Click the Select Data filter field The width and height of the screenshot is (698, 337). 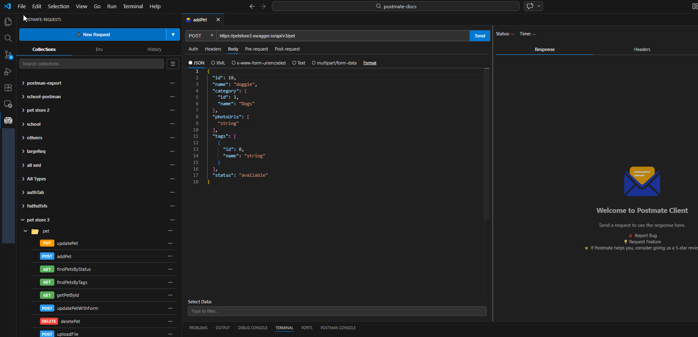(x=337, y=311)
